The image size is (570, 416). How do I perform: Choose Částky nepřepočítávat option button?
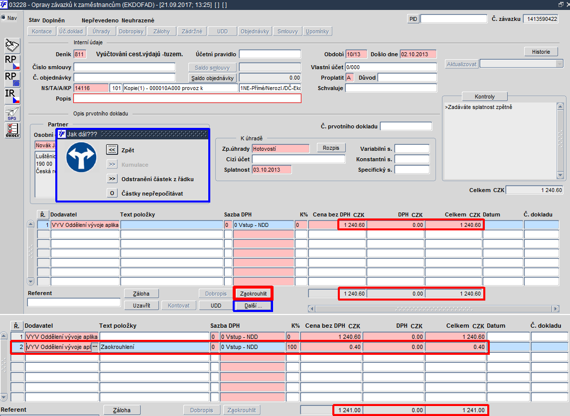[x=112, y=193]
